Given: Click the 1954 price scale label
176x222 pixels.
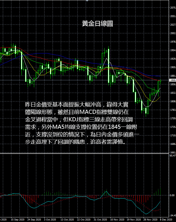Looking at the screenshot, I should (173, 50).
